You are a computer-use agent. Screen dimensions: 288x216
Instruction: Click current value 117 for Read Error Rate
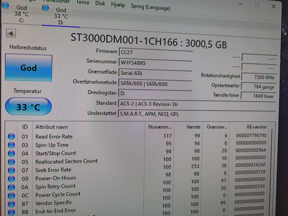[167, 136]
